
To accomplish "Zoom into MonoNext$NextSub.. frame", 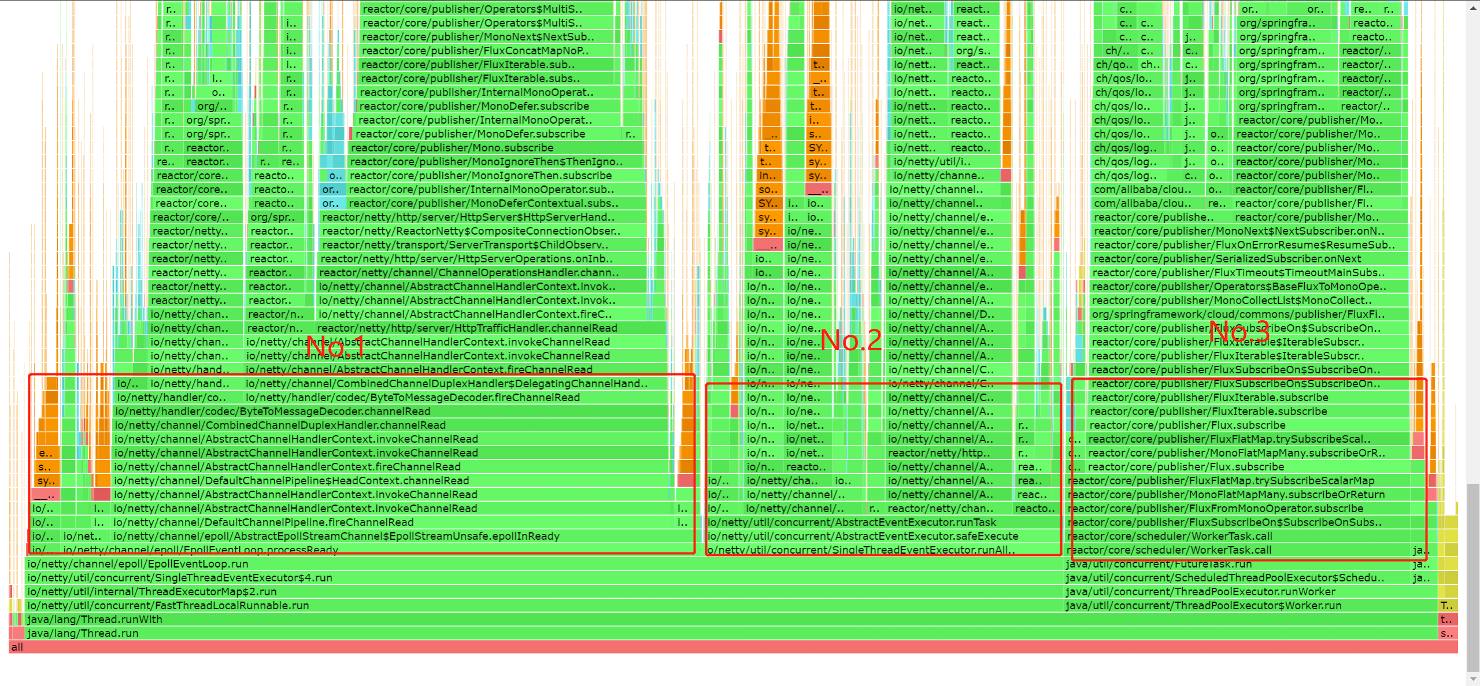I will (x=487, y=36).
